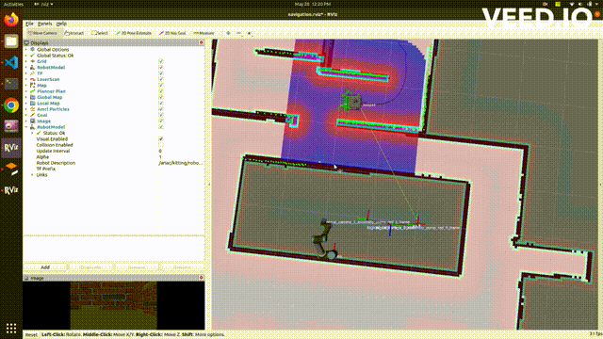Launch Google Chrome from the dock
This screenshot has width=603, height=339.
click(x=11, y=105)
